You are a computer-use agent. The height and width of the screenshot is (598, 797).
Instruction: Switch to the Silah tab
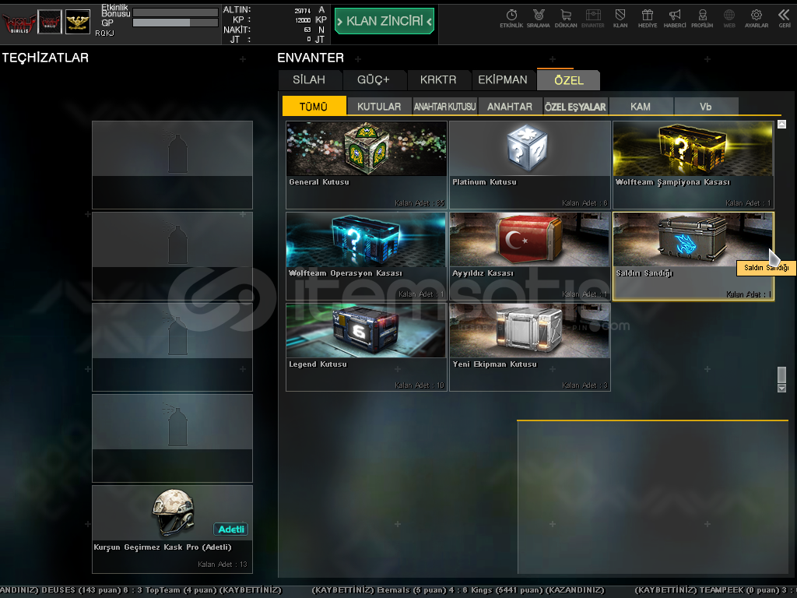click(309, 80)
